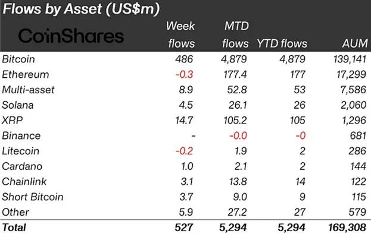Screen dimensions: 371x234
Task: Select the Bitcoin row label
Action: pyautogui.click(x=18, y=59)
